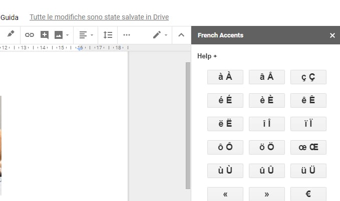Hide the menus with the up chevron
The width and height of the screenshot is (340, 201).
pos(181,35)
